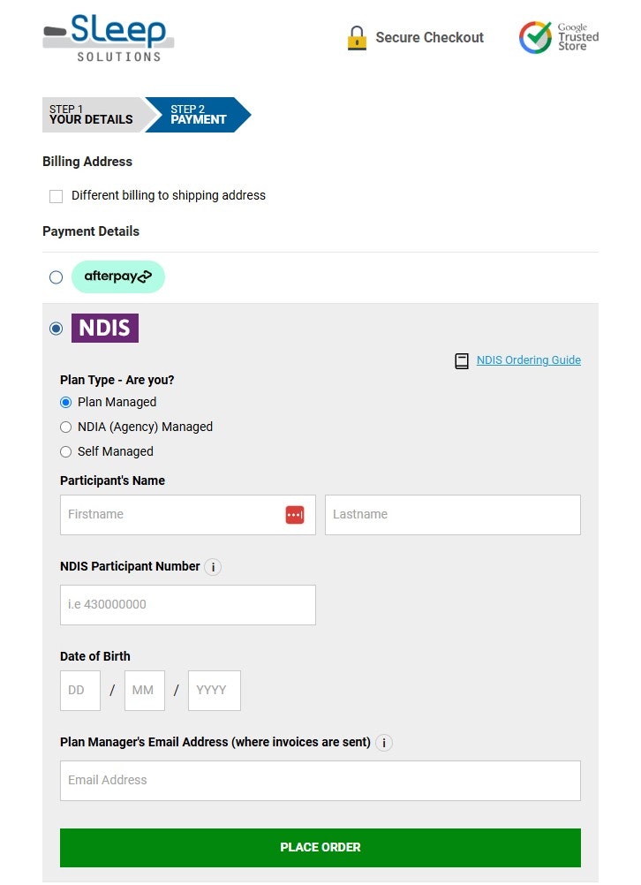Image resolution: width=641 pixels, height=885 pixels.
Task: Click the Lastname input field
Action: [452, 515]
